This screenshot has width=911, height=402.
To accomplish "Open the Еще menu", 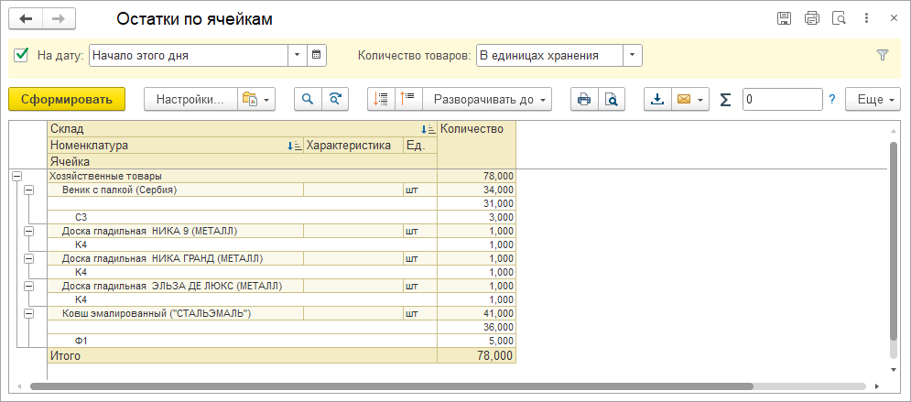I will coord(873,99).
